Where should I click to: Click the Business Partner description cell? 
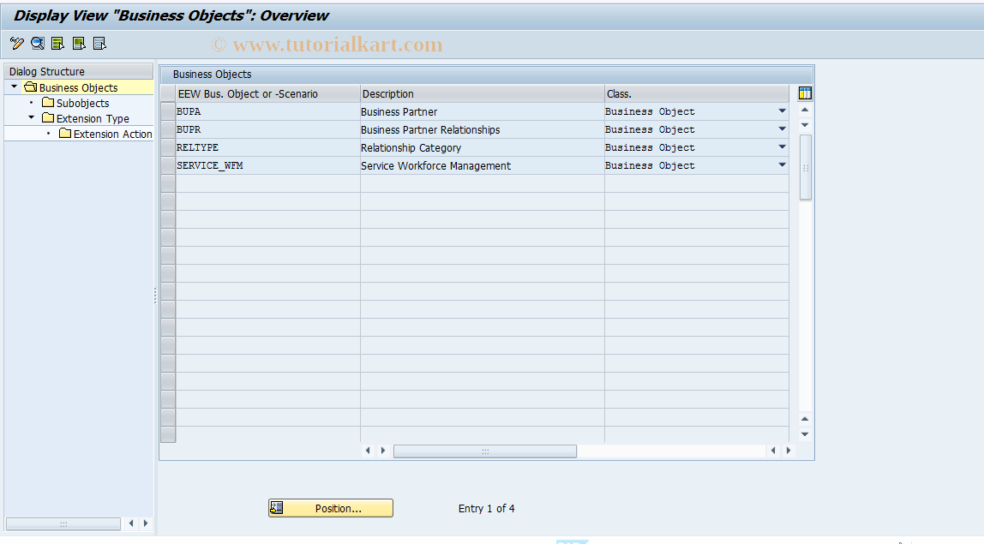[482, 111]
